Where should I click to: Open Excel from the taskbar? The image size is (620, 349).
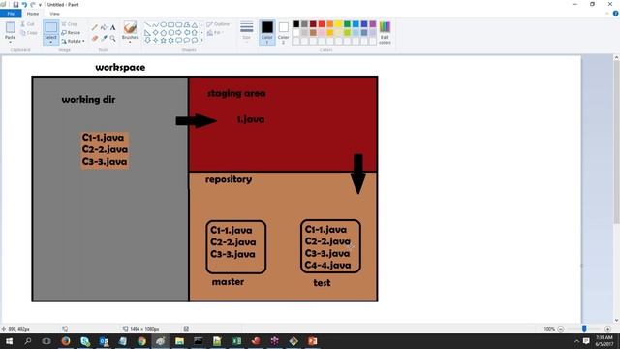point(236,341)
